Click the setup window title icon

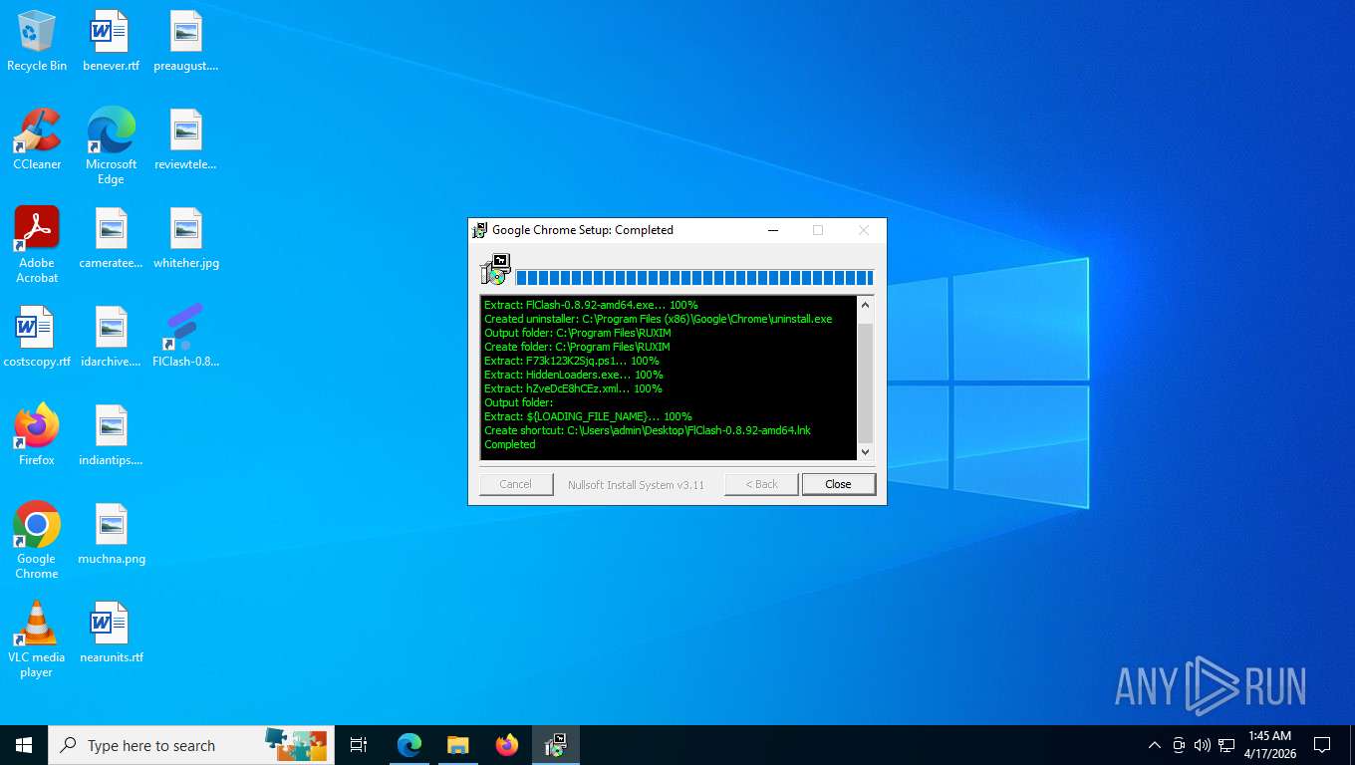click(480, 230)
